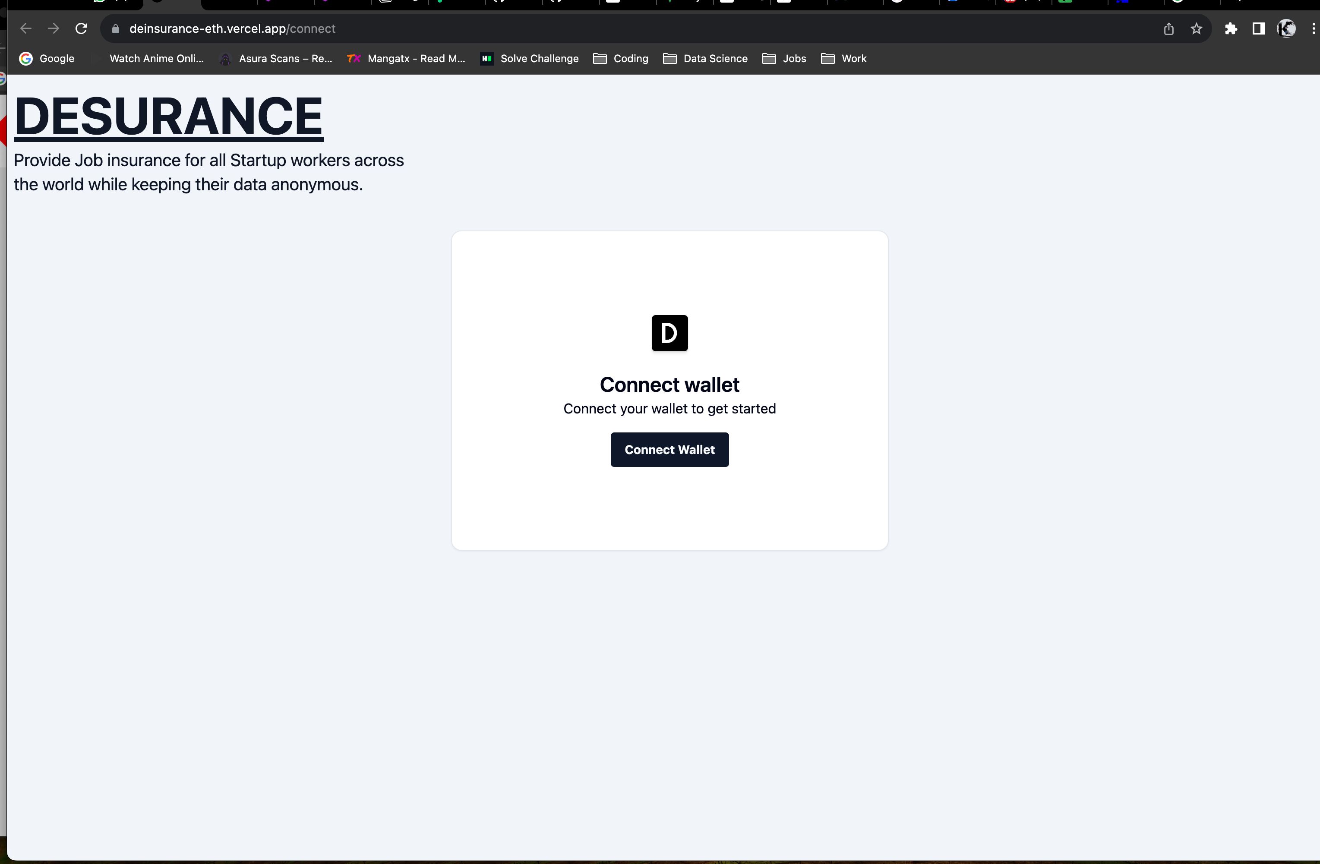Click the browser bookmark star icon
Viewport: 1320px width, 864px height.
pyautogui.click(x=1196, y=28)
